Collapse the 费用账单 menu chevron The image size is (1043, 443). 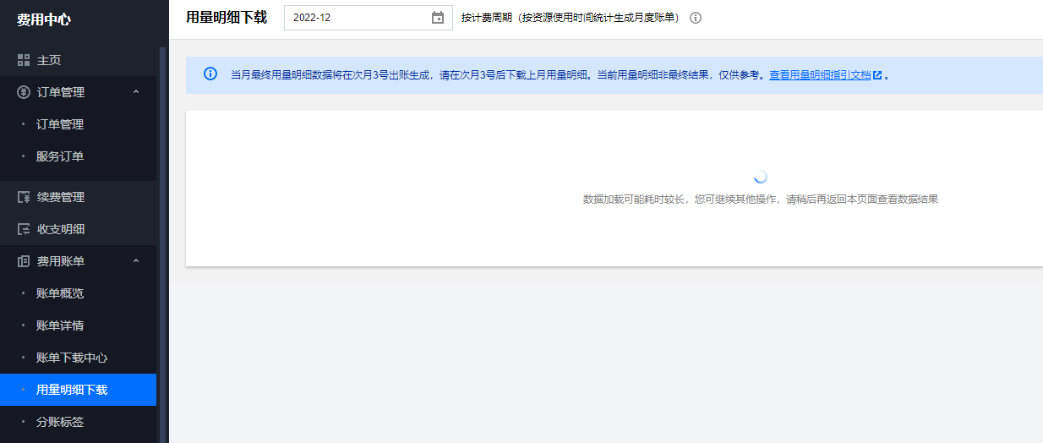coord(136,261)
